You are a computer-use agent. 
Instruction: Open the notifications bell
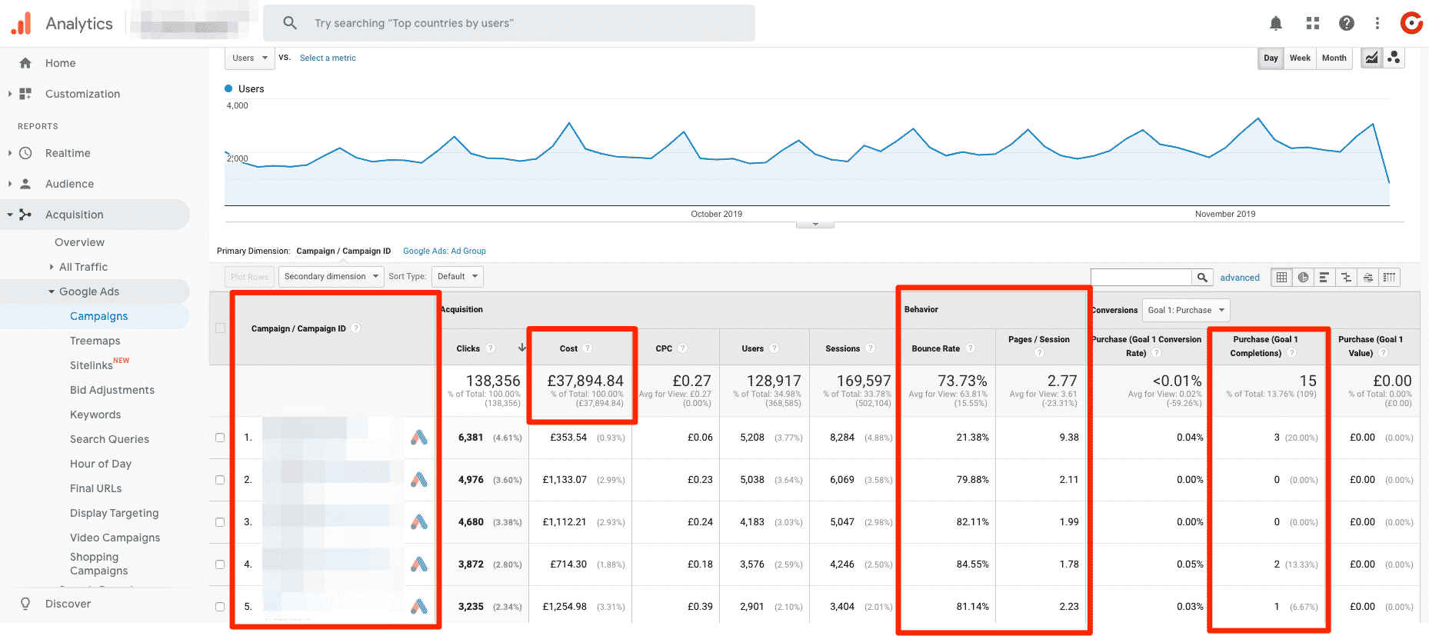coord(1275,23)
